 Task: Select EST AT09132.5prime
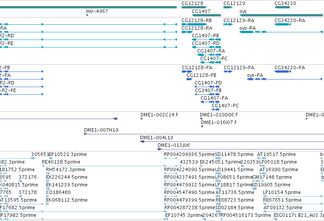293,211
